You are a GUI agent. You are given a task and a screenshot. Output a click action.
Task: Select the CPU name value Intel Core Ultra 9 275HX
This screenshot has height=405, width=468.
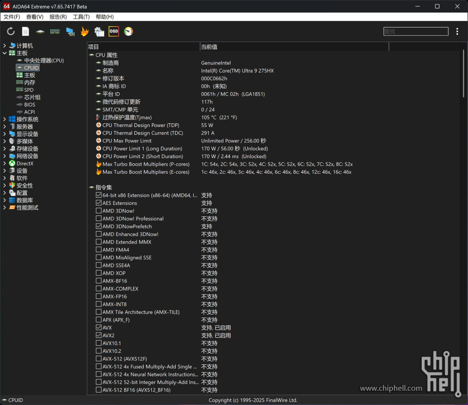[237, 71]
